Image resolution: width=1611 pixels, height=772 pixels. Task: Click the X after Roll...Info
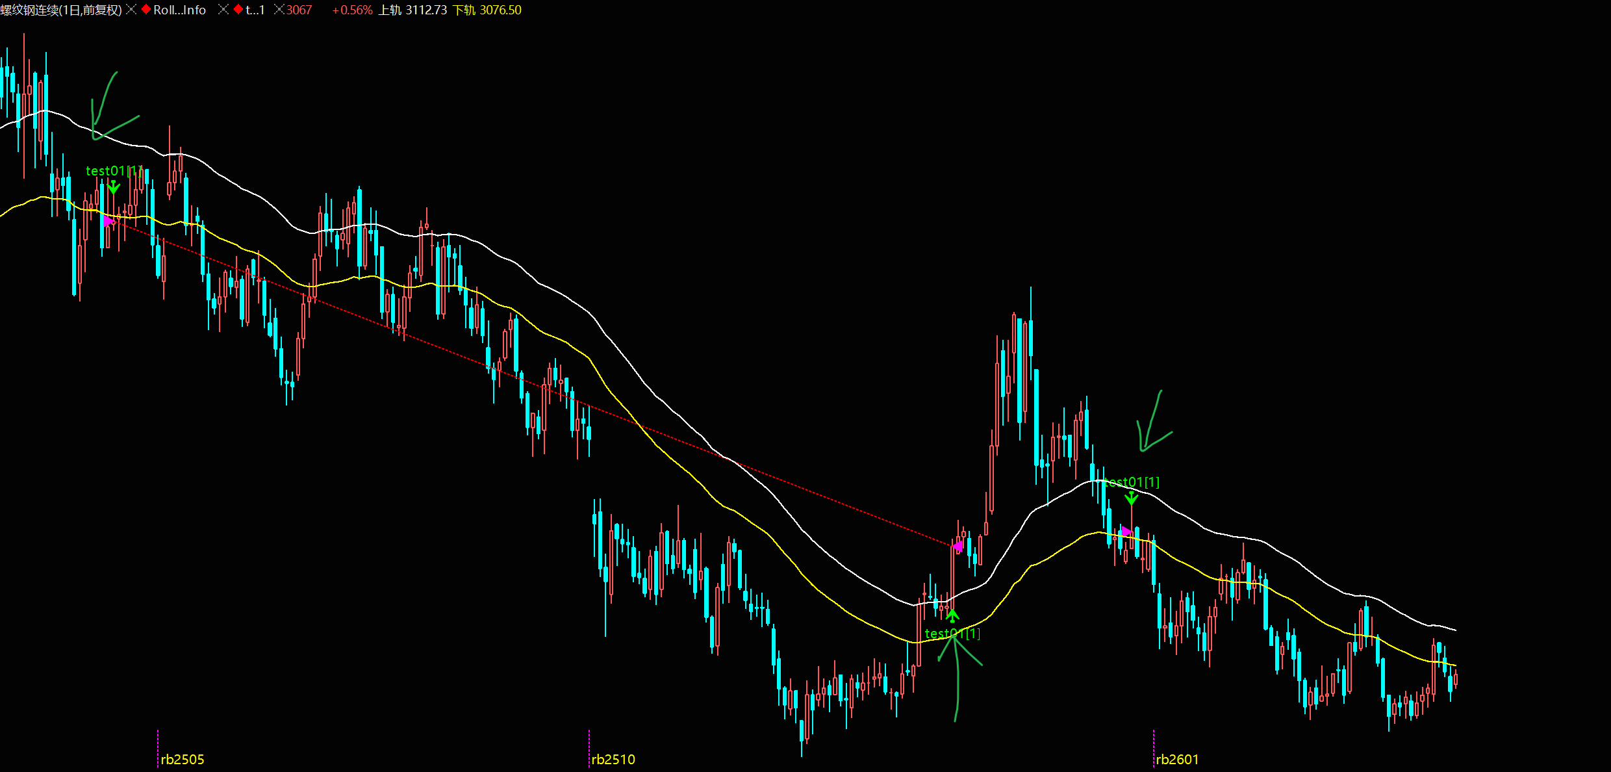click(223, 10)
